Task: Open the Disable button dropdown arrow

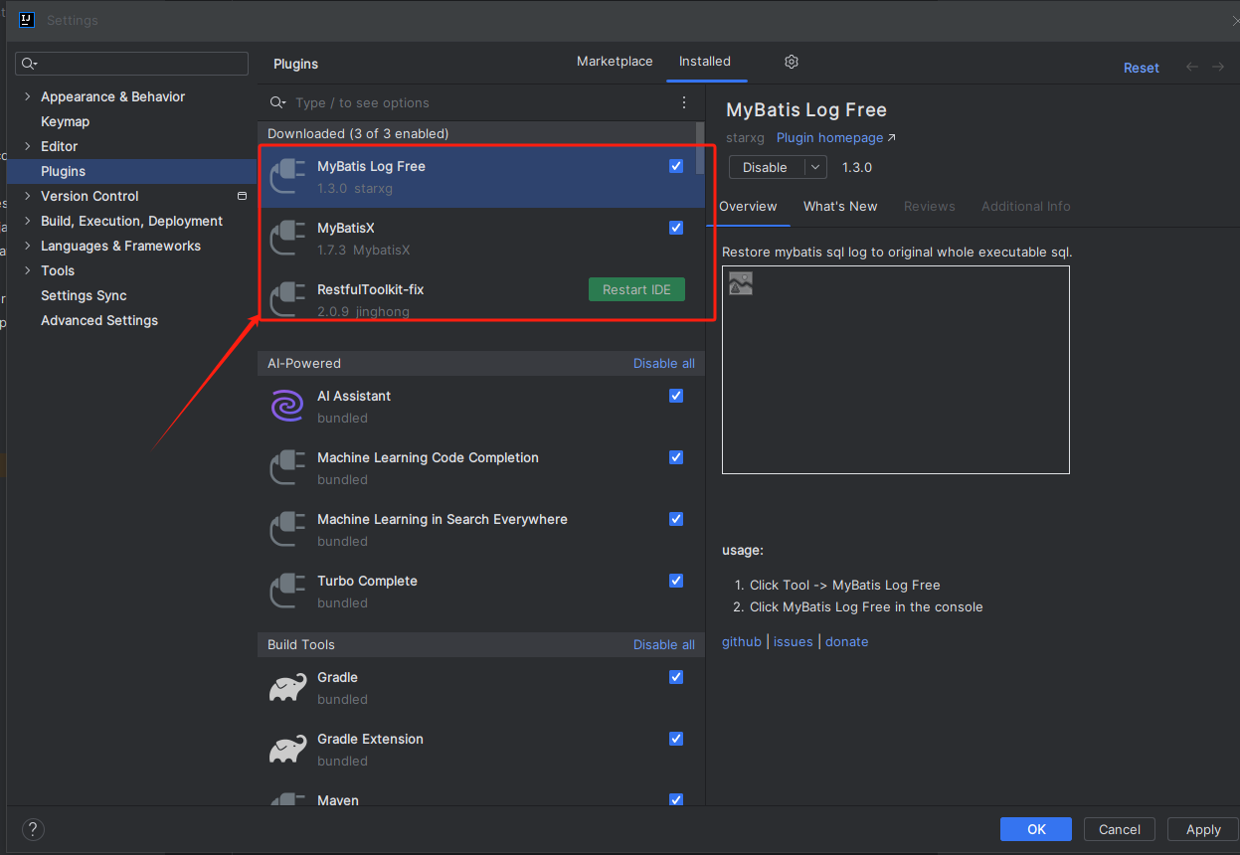Action: [814, 167]
